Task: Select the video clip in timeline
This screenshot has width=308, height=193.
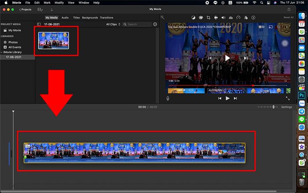Action: point(135,153)
